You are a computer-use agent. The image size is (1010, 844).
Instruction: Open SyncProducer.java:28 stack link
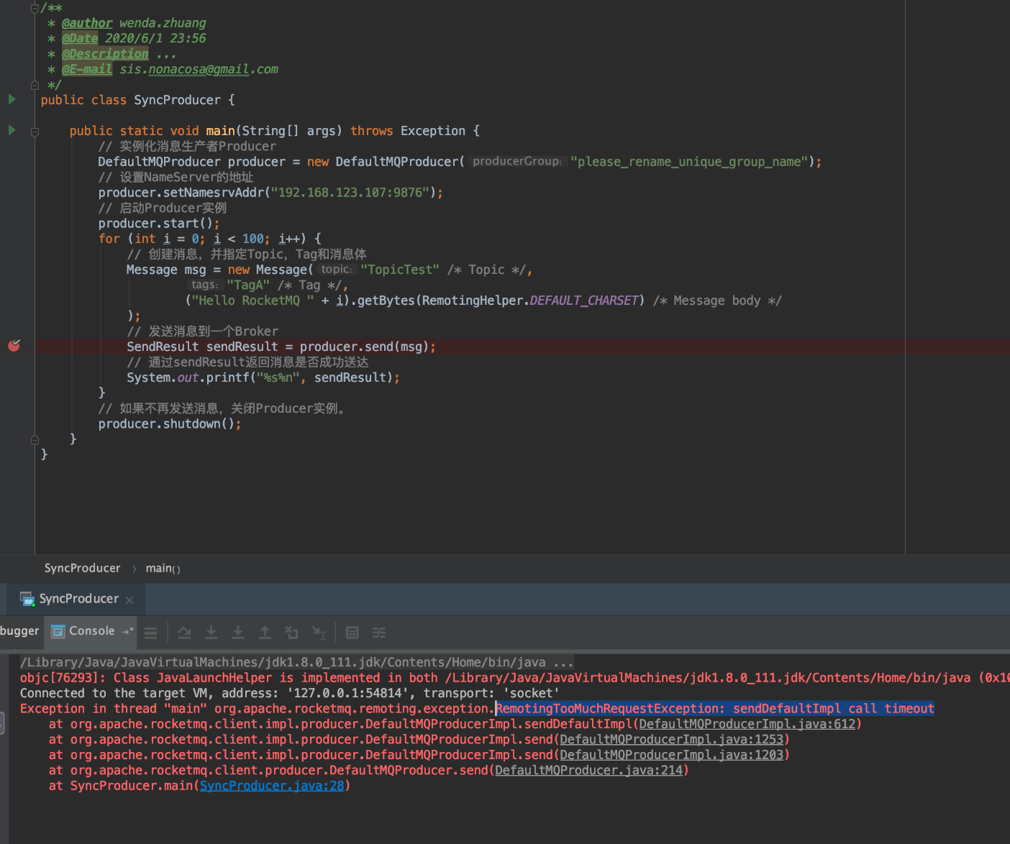pyautogui.click(x=272, y=786)
